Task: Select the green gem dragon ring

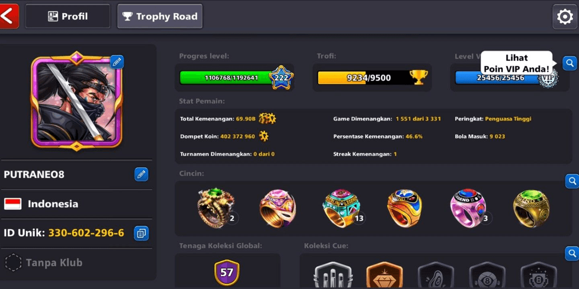Action: [x=217, y=207]
